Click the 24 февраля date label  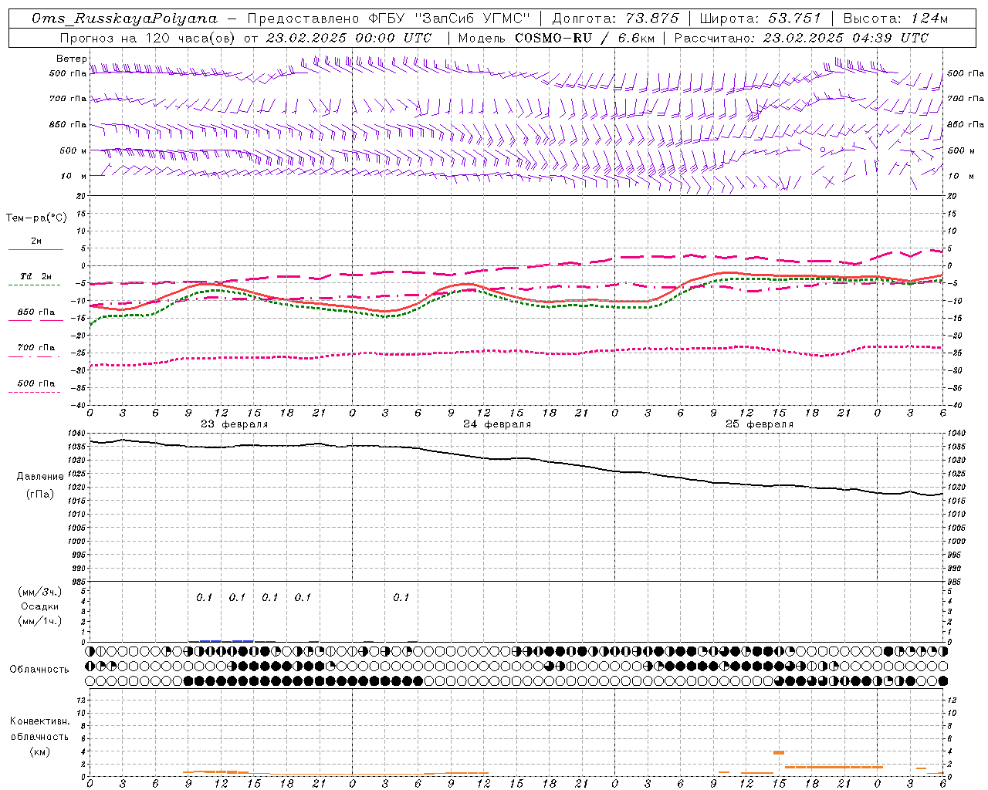497,424
